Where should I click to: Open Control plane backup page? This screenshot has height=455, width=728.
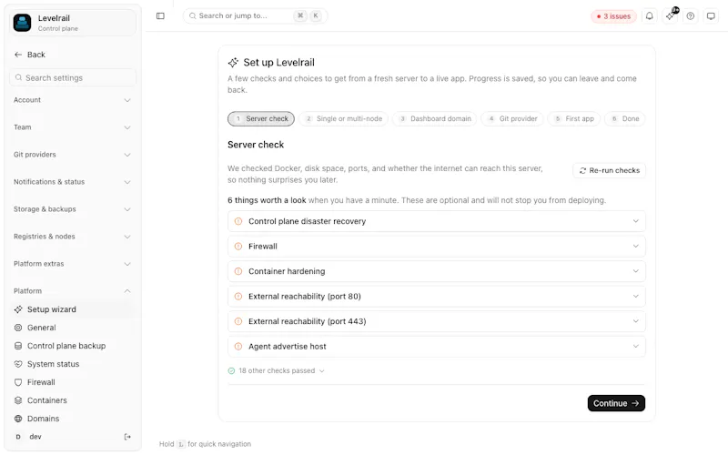[x=72, y=346]
